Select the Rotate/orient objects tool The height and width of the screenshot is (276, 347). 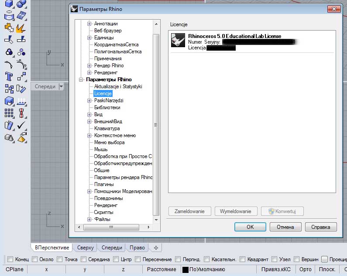(21, 89)
